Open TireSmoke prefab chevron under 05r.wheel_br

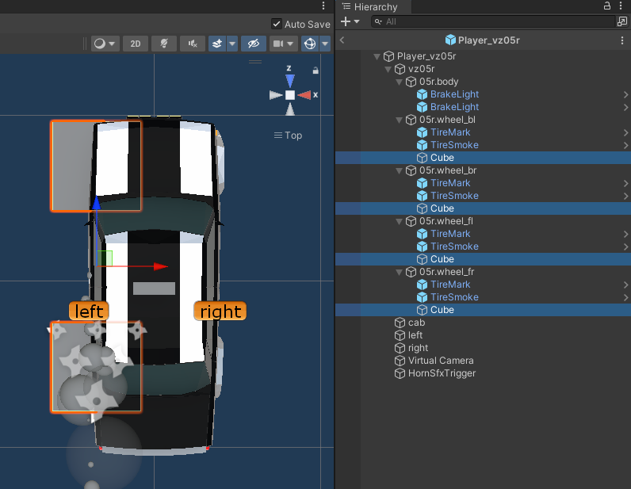click(x=625, y=196)
